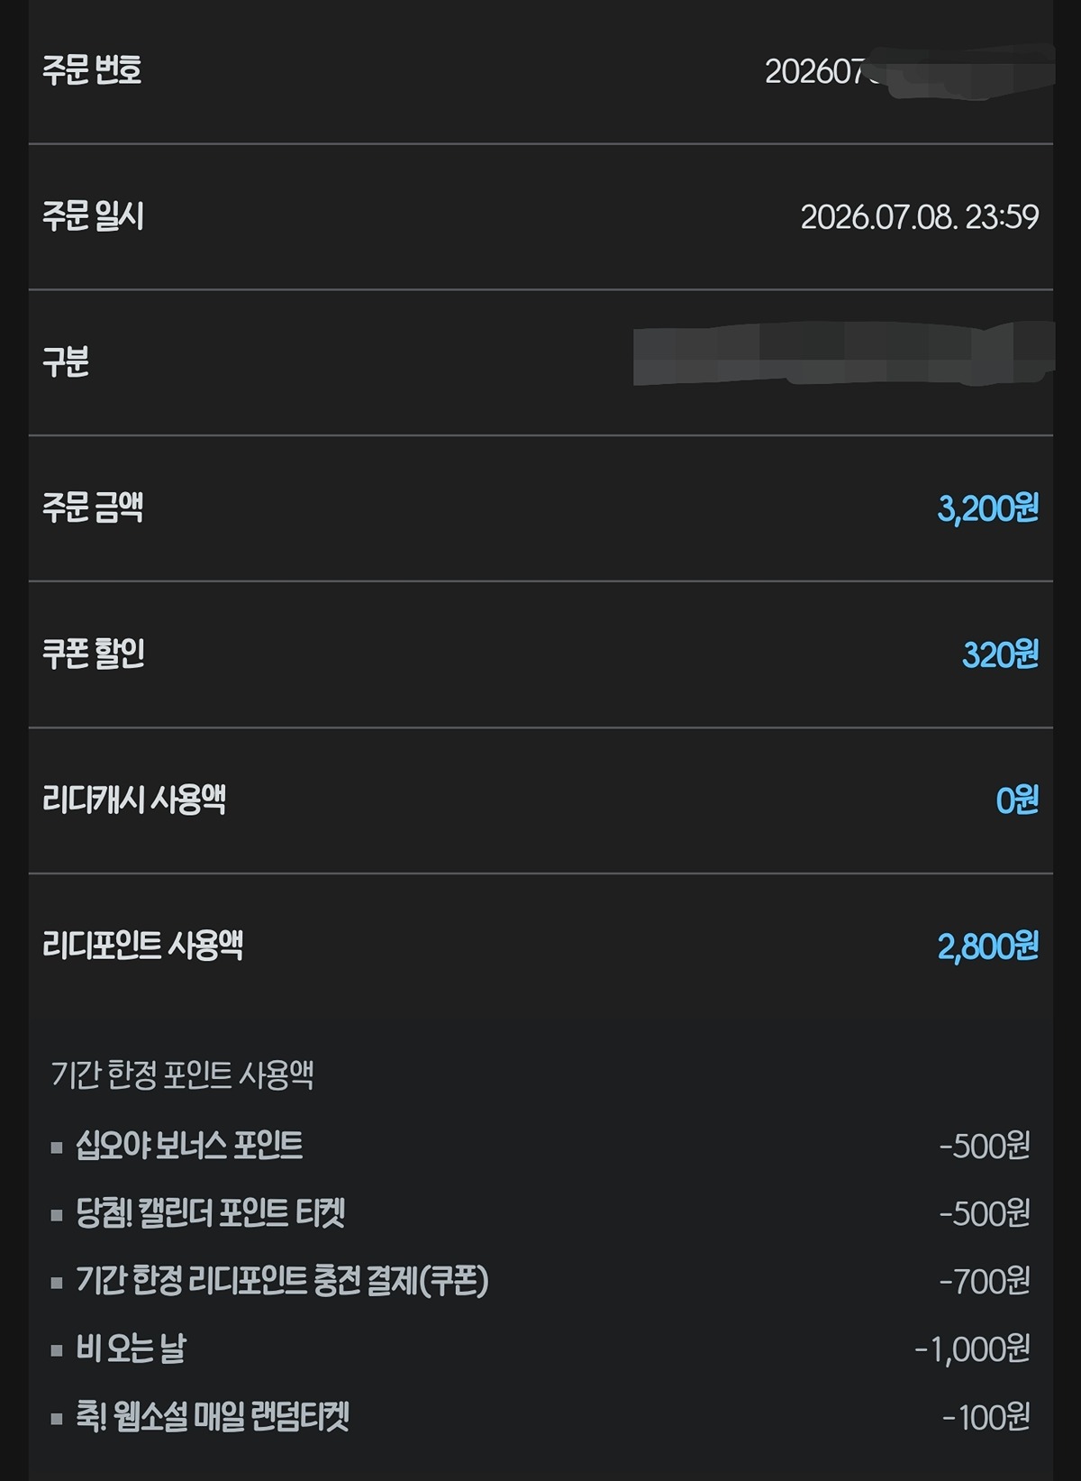The image size is (1081, 1481).
Task: Select the 주문 번호 row label
Action: pyautogui.click(x=93, y=70)
